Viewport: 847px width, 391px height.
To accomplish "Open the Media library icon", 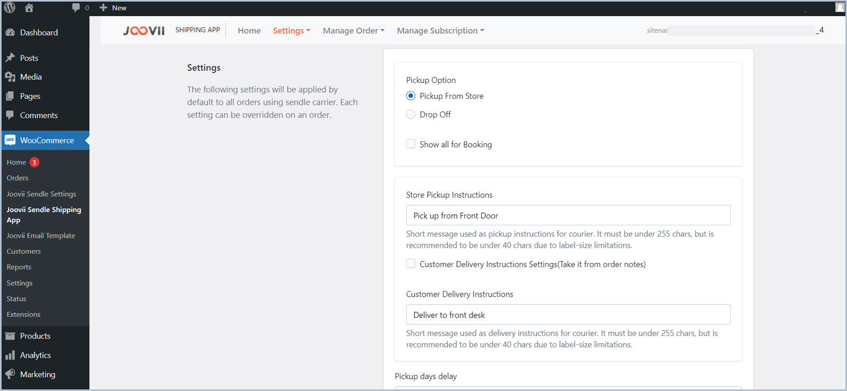I will [x=10, y=77].
